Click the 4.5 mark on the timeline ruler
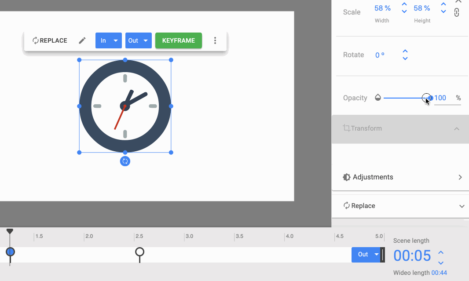Screen dimensions: 469x281 (x=340, y=236)
